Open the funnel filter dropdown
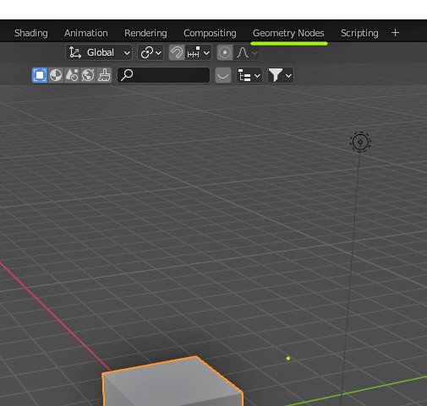Screen dimensions: 427x406 (280, 75)
